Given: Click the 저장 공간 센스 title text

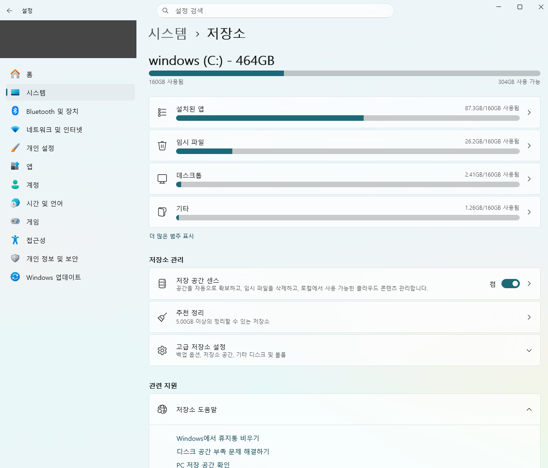Looking at the screenshot, I should (198, 280).
